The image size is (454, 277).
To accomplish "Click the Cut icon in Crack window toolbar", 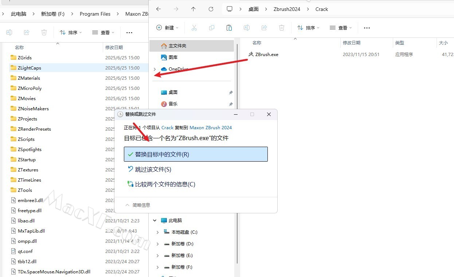I will 194,28.
